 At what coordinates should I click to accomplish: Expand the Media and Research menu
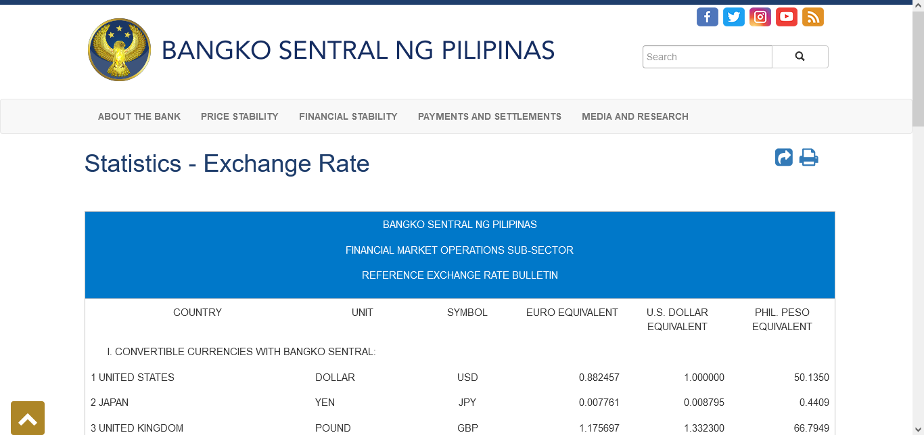[x=634, y=116]
